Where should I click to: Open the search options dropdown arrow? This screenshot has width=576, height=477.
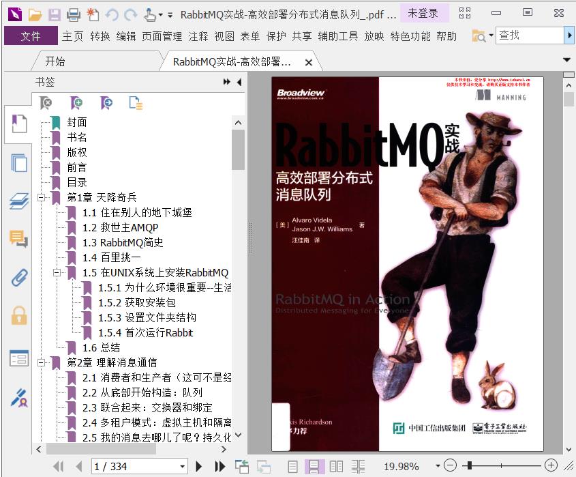(x=491, y=35)
